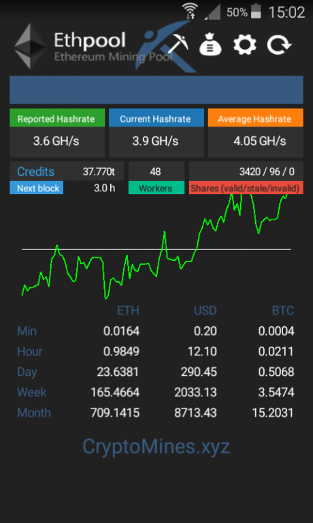The height and width of the screenshot is (523, 313).
Task: Tap the 0.0211 BTC value
Action: pos(276,351)
